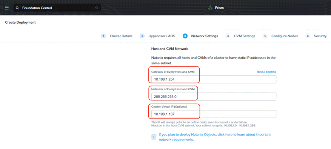331x149 pixels.
Task: Go to the Configure Nodes step
Action: point(285,36)
